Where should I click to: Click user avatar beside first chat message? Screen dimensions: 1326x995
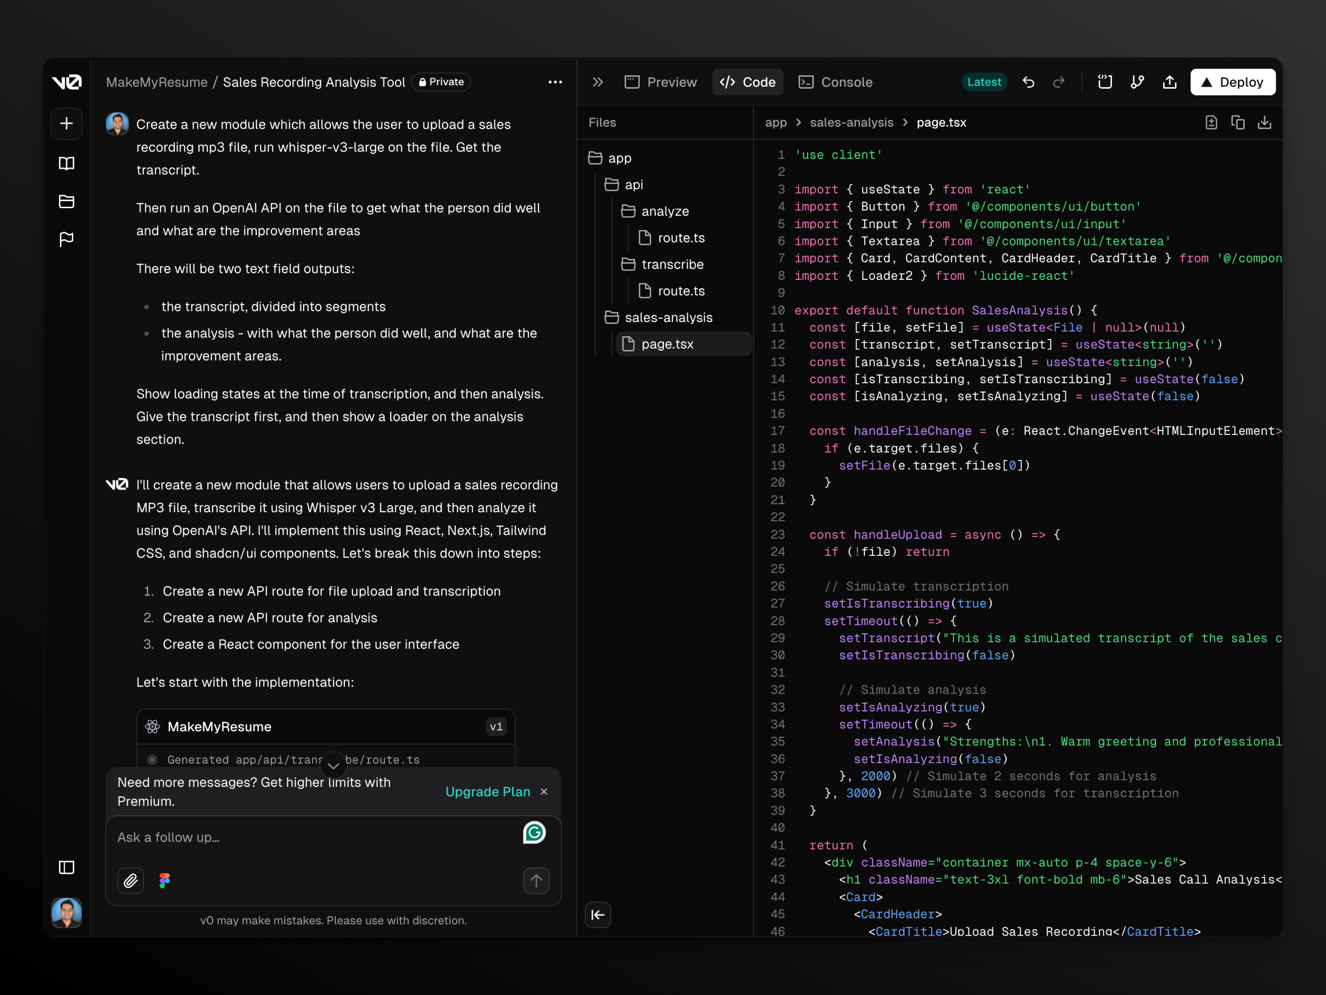tap(117, 124)
